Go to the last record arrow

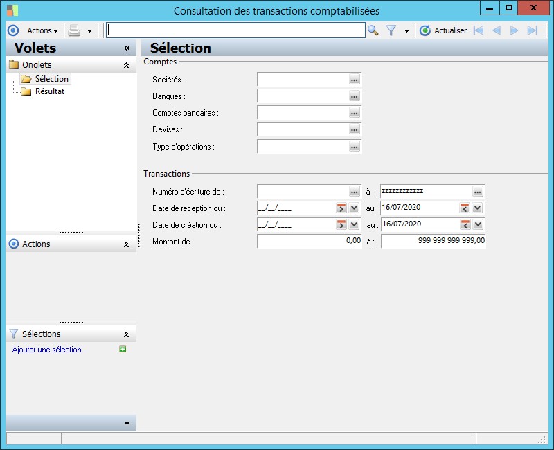coord(533,30)
